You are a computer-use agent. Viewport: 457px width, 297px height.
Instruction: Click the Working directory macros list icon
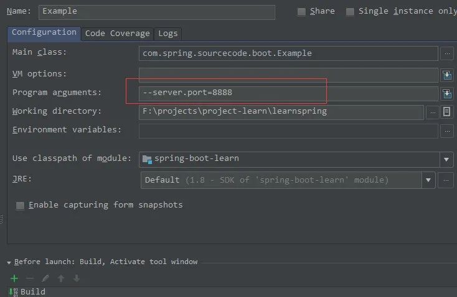[446, 112]
